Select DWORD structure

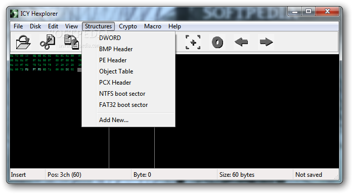point(128,38)
